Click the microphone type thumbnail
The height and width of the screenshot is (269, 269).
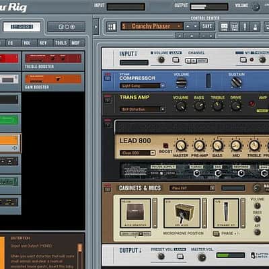(226, 213)
